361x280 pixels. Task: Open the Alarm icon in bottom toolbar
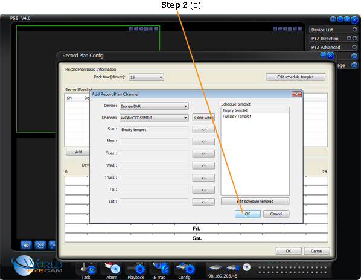pos(112,268)
